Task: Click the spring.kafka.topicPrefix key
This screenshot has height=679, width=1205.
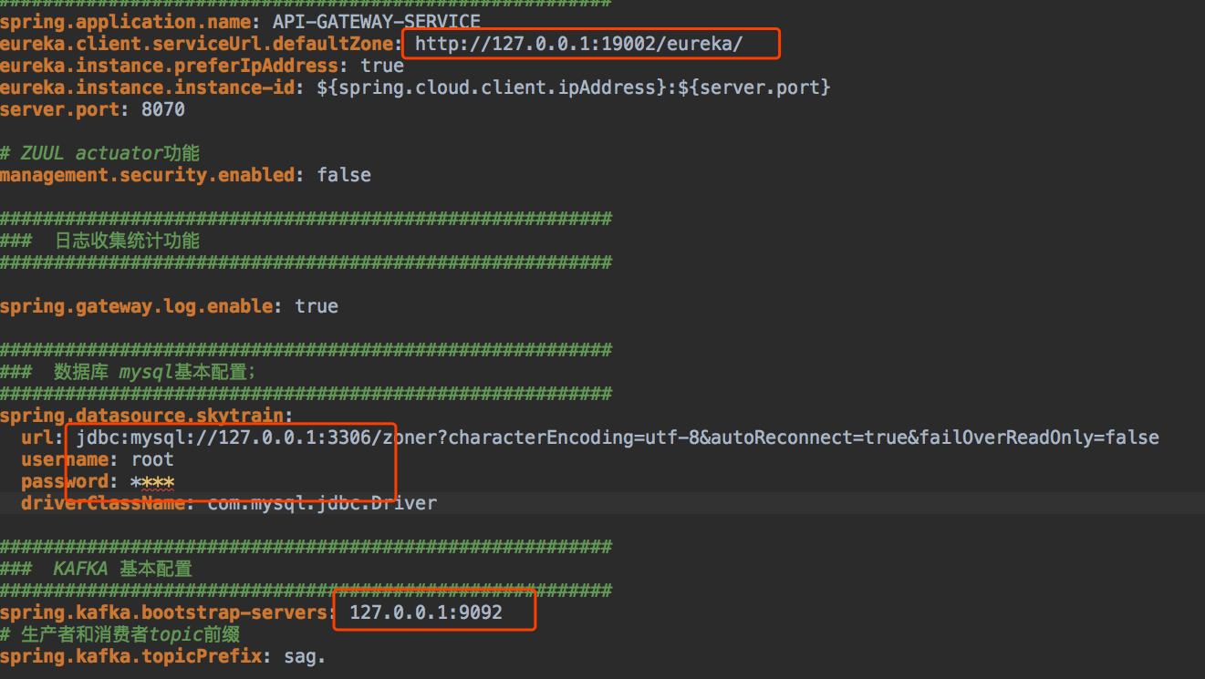Action: click(130, 656)
